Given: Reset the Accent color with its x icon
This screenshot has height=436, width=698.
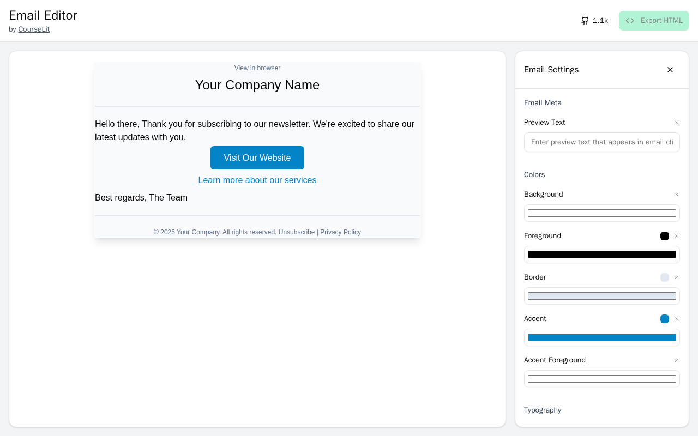Looking at the screenshot, I should tap(677, 319).
